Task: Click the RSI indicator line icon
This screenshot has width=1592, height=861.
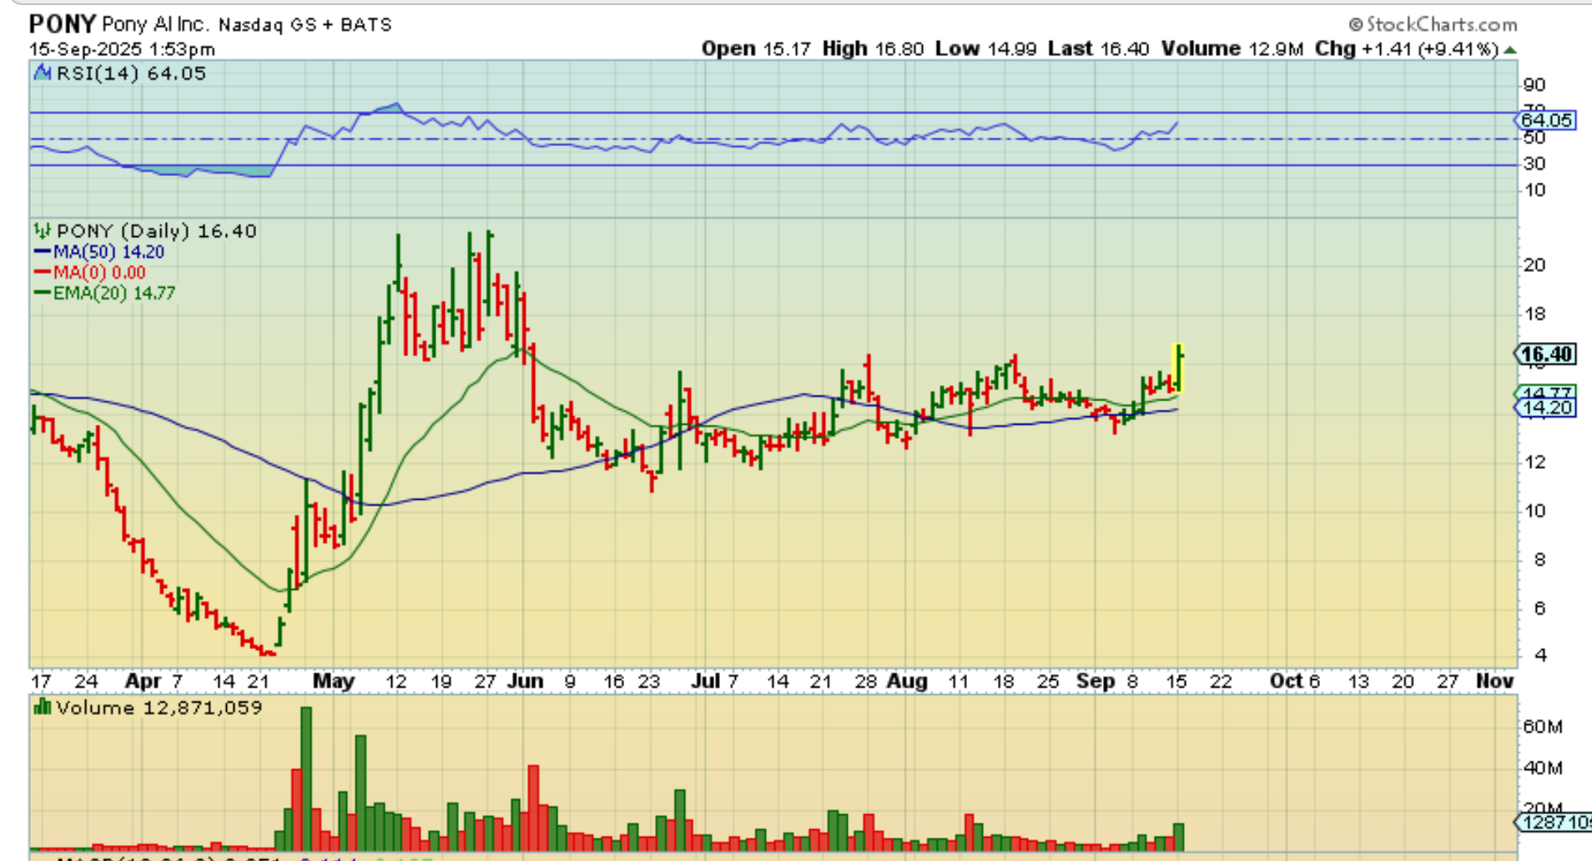Action: coord(42,73)
